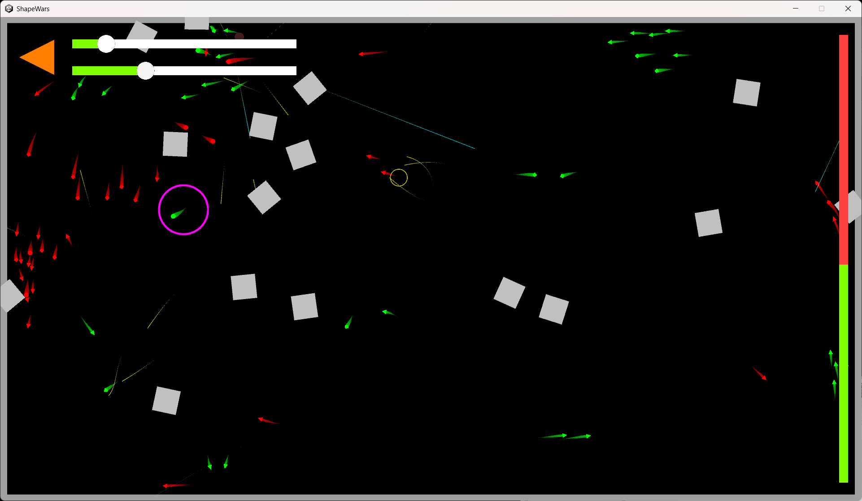Click the bottom slider's round handle
Screen dimensions: 862x501
point(145,71)
